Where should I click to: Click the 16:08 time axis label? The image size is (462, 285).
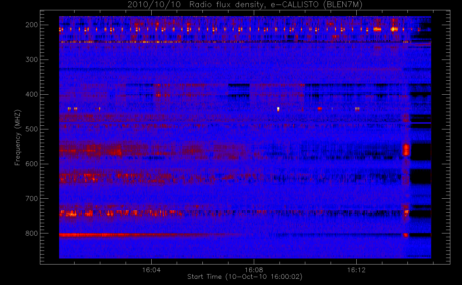pyautogui.click(x=254, y=270)
